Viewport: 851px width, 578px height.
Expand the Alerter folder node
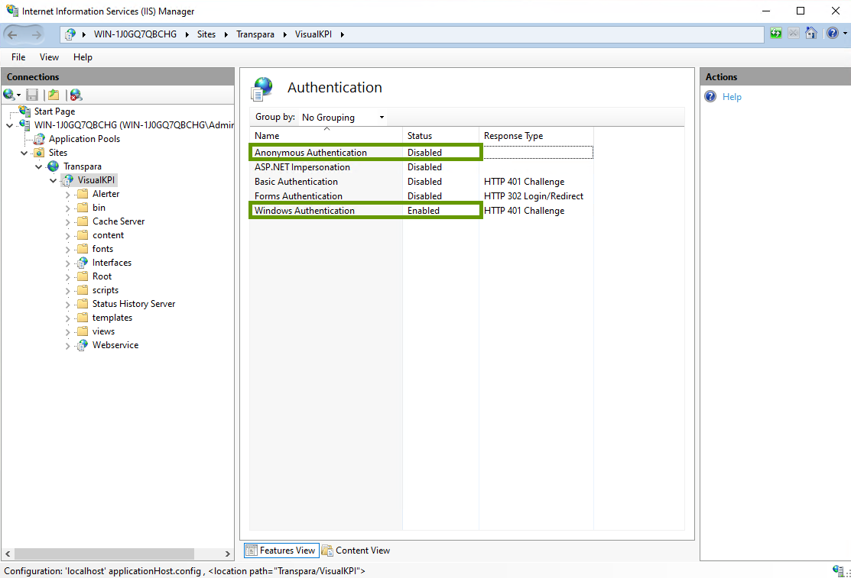67,194
